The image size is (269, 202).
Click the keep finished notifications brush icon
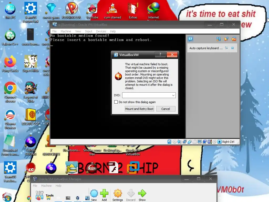tap(226, 39)
